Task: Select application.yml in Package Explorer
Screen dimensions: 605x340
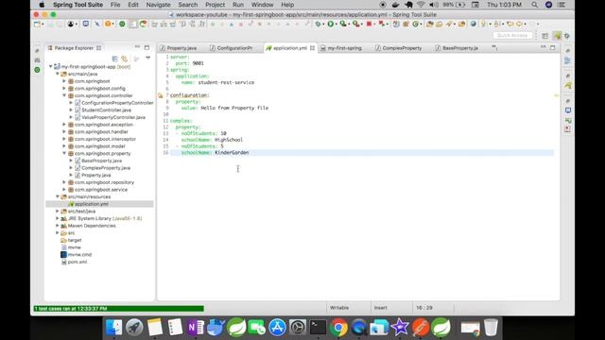Action: (x=92, y=204)
